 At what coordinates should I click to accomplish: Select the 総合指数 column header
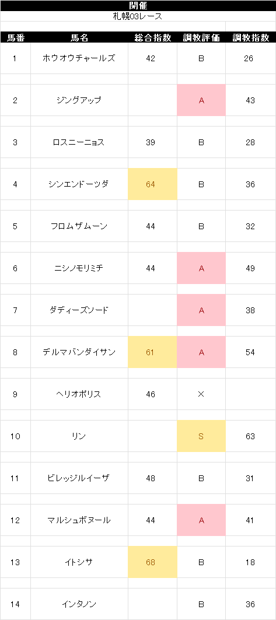coord(153,38)
